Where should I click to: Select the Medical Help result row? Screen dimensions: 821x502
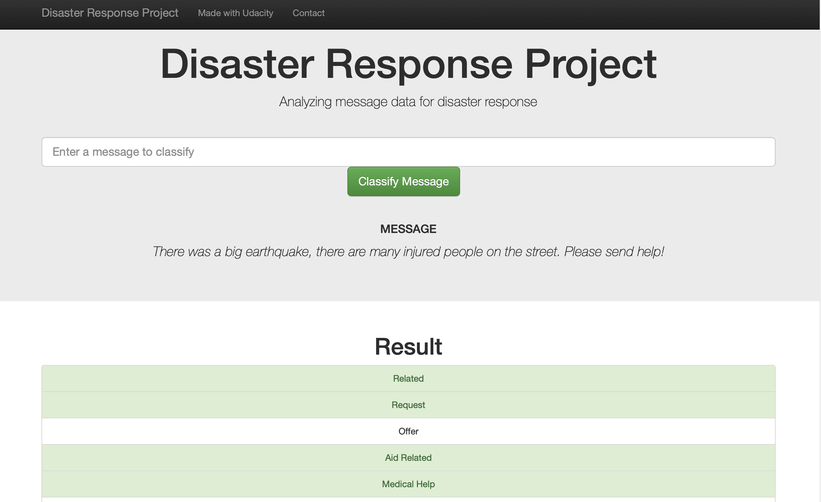(x=408, y=484)
